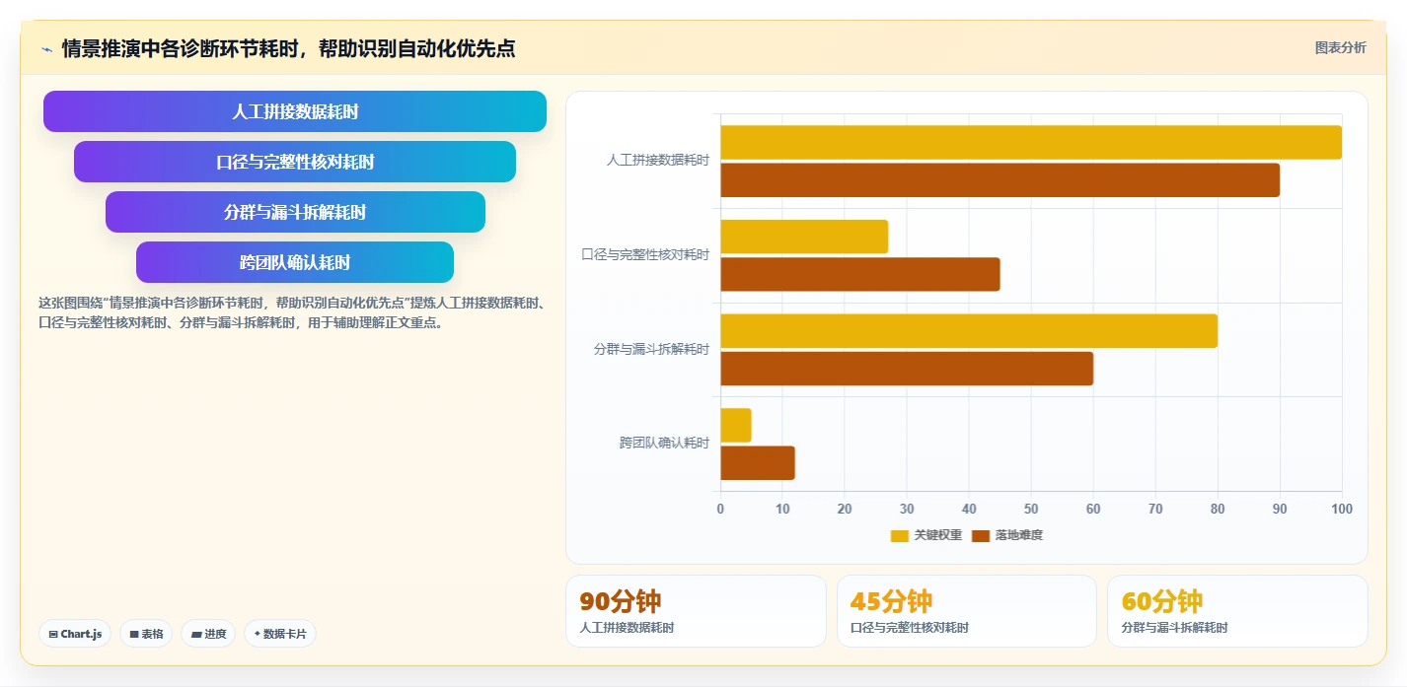Click the lightning icon beside the title
1407x687 pixels.
click(46, 49)
